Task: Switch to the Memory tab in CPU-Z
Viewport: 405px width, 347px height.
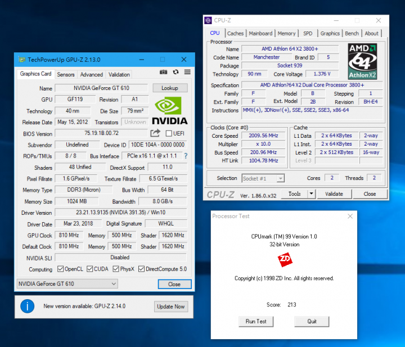Action: pos(286,34)
